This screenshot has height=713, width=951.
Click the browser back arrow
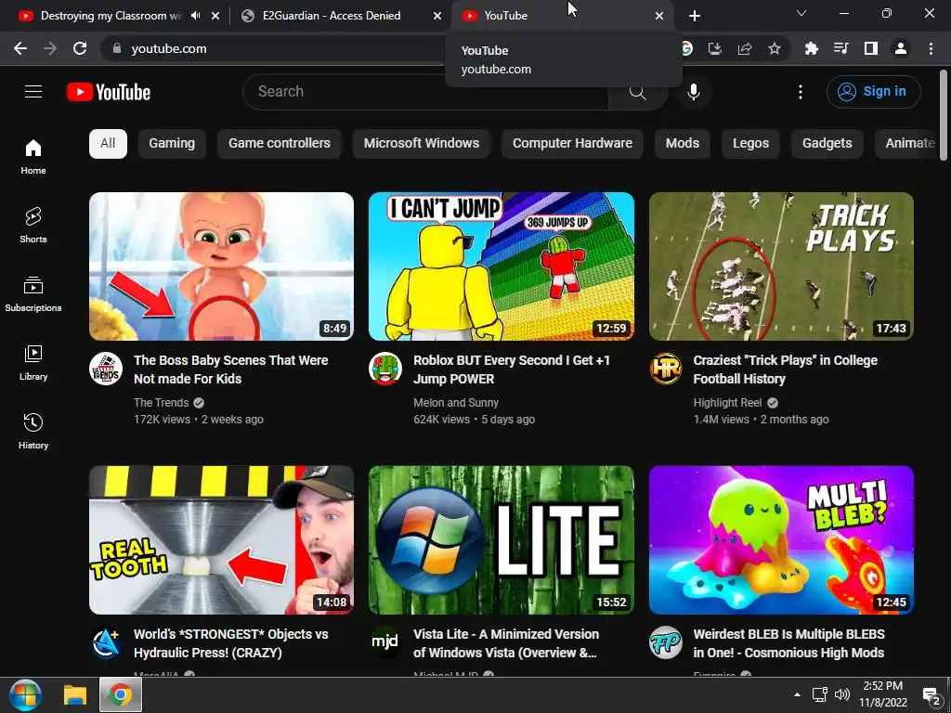[x=20, y=48]
